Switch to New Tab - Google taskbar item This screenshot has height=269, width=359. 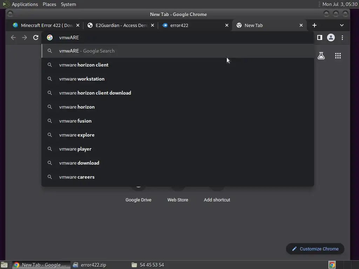(x=41, y=265)
